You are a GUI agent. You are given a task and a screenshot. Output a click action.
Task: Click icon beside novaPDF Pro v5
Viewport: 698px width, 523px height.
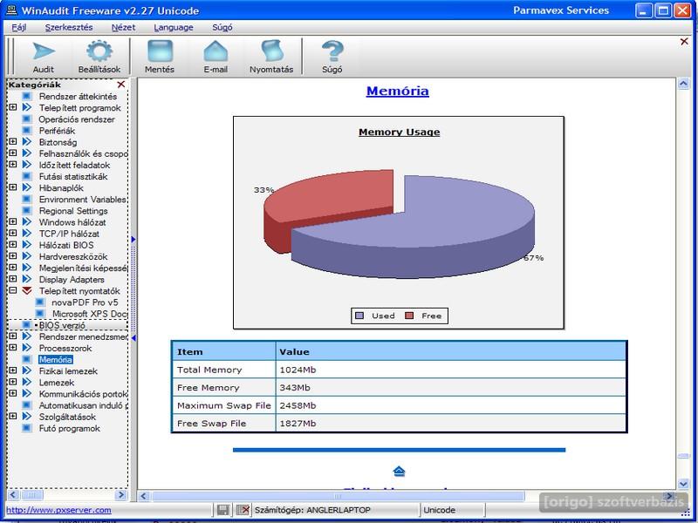[x=40, y=302]
